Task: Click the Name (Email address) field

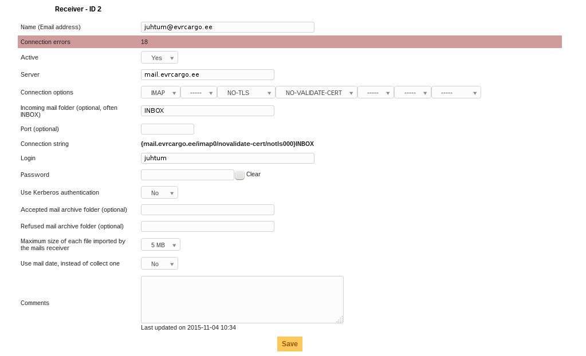Action: (x=227, y=27)
